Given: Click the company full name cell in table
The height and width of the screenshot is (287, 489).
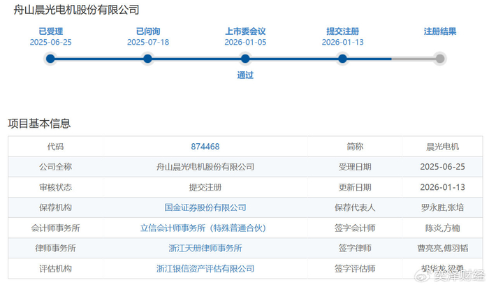Looking at the screenshot, I should (x=205, y=167).
